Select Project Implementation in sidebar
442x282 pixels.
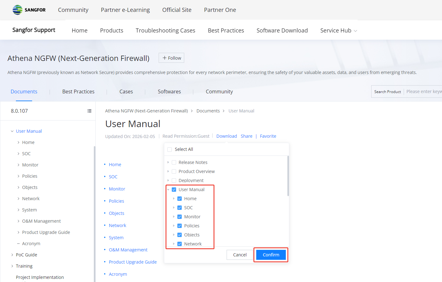click(x=40, y=277)
